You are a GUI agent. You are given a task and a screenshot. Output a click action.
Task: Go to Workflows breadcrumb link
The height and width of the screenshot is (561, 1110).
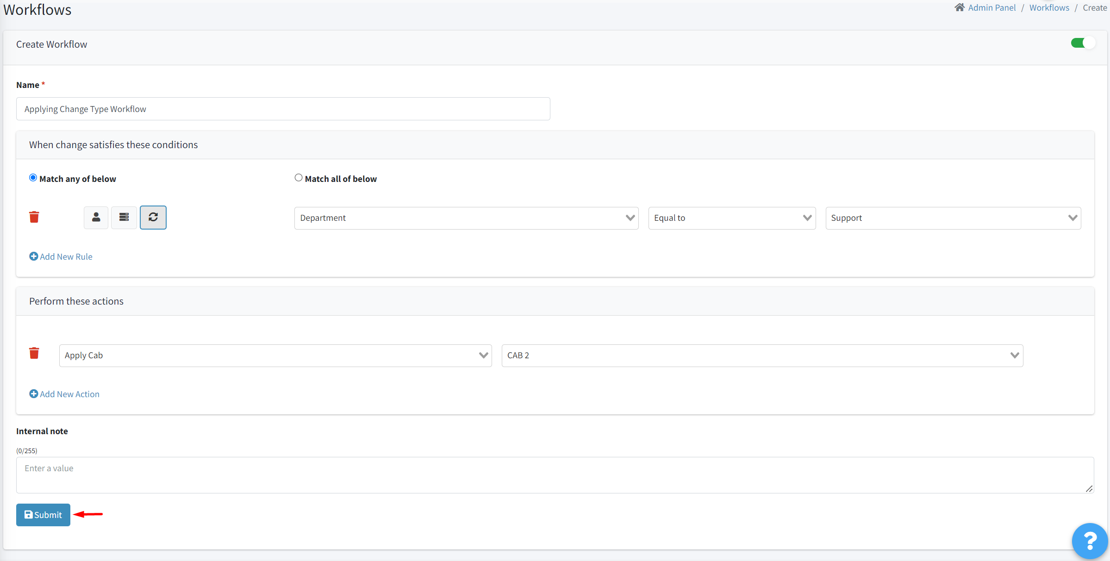(x=1049, y=8)
